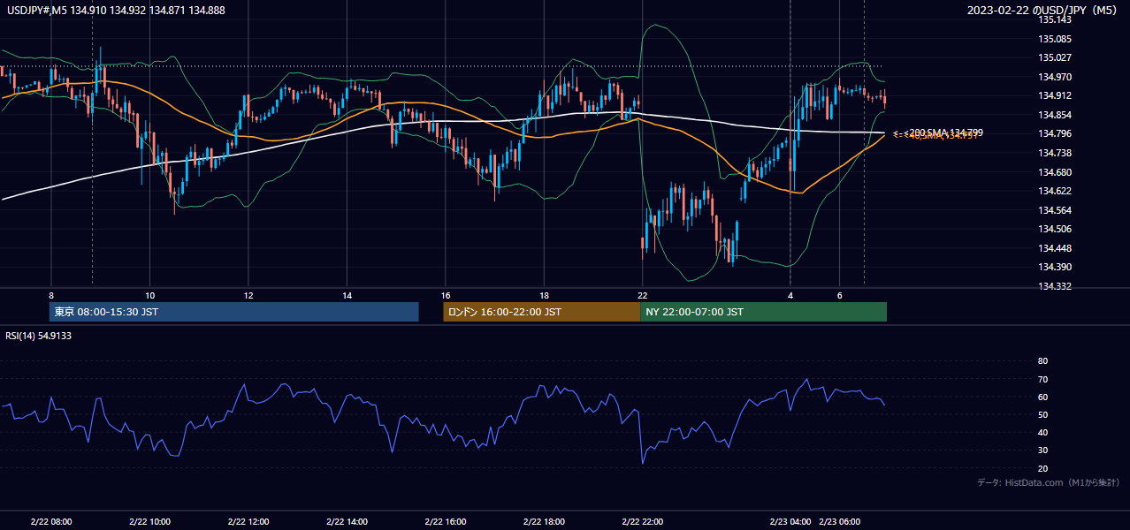The height and width of the screenshot is (530, 1130).
Task: Click the 135.085 price axis label
Action: 1055,39
